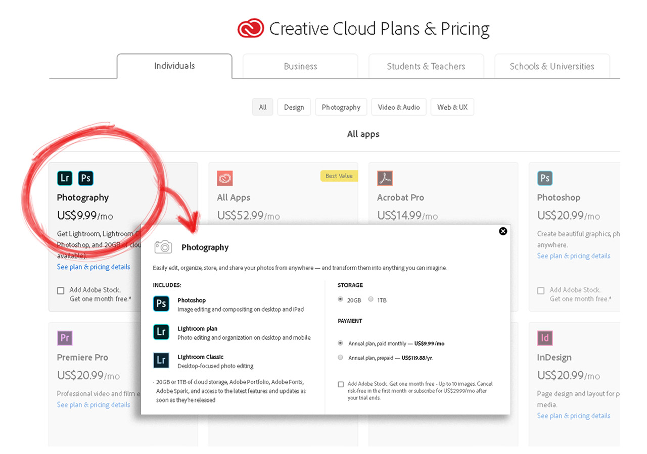Click Lightroom plan name in popup

(x=197, y=328)
